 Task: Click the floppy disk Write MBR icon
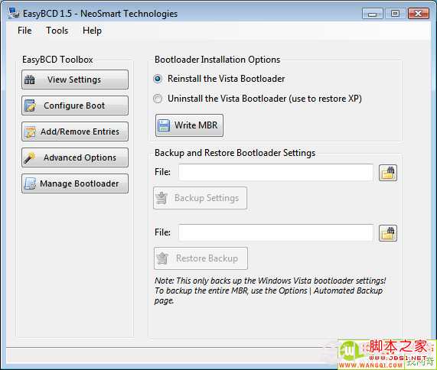pos(164,125)
